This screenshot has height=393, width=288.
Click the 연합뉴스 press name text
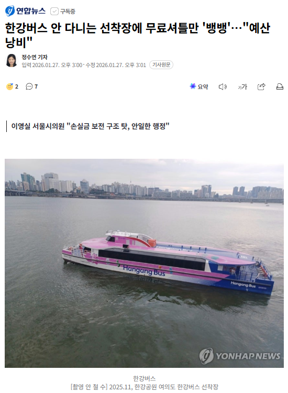(x=31, y=11)
